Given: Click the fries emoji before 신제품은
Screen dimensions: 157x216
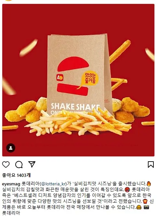Looking at the screenshot, I should click(x=145, y=201).
